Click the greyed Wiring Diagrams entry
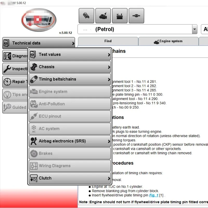 70,166
